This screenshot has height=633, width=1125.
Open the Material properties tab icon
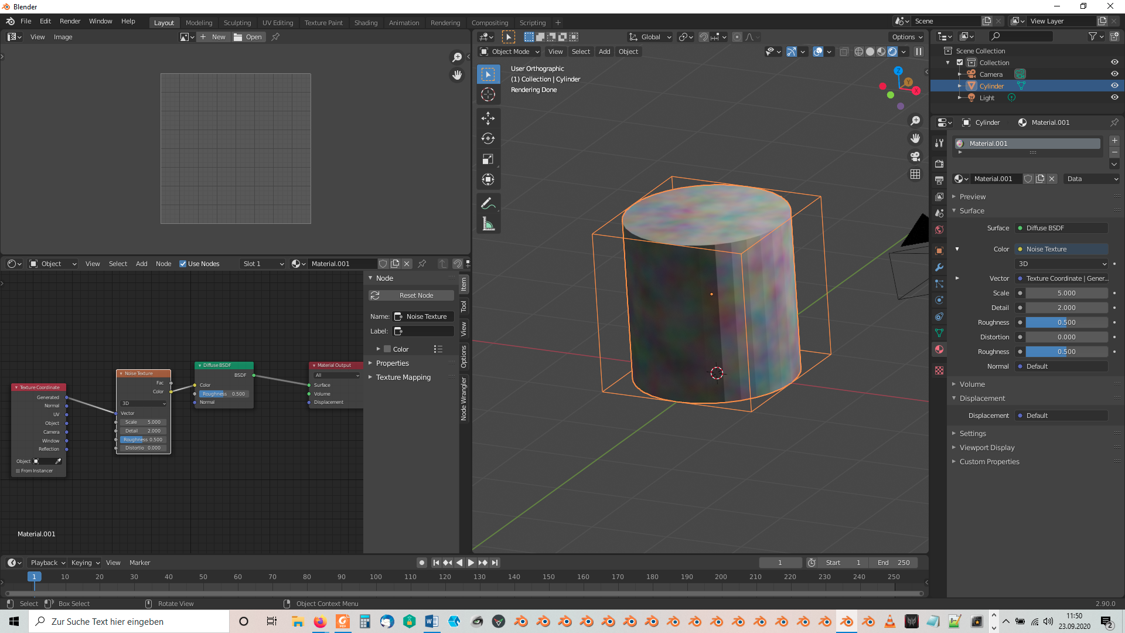pyautogui.click(x=939, y=349)
